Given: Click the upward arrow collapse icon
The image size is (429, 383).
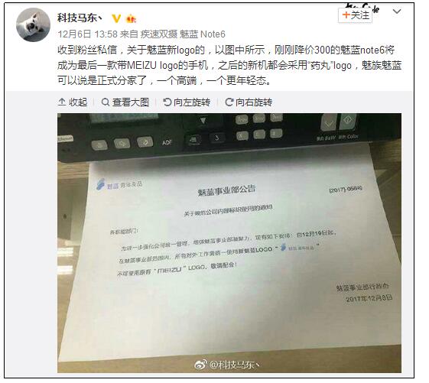Looking at the screenshot, I should point(62,102).
